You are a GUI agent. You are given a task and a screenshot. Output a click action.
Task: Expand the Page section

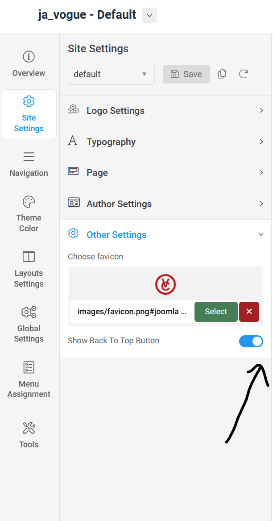[x=165, y=172]
